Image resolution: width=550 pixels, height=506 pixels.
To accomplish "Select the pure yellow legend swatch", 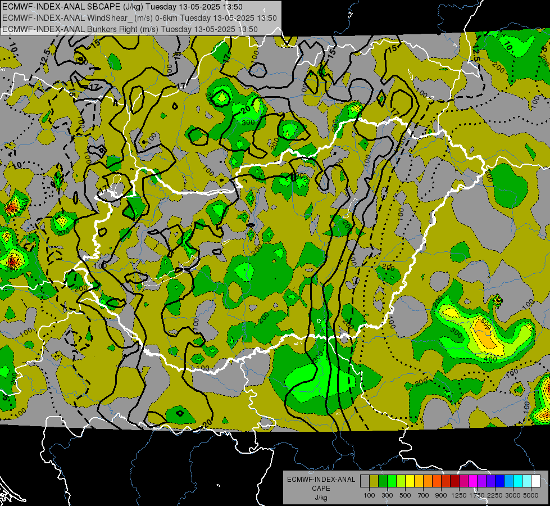I will [x=410, y=481].
